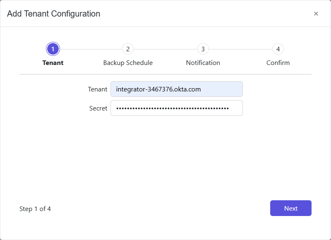Click the step 2 circle indicator
Image resolution: width=331 pixels, height=240 pixels.
coord(128,48)
